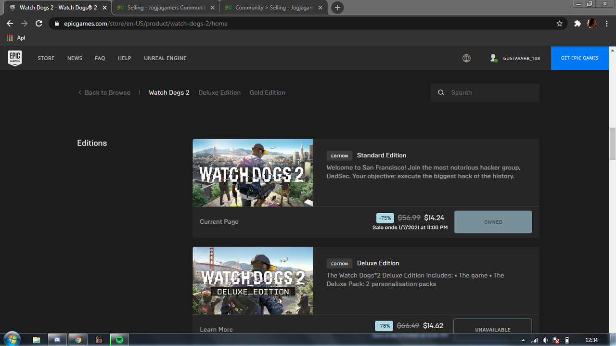Open the UNREAL ENGINE menu item
This screenshot has height=346, width=616.
coord(165,58)
